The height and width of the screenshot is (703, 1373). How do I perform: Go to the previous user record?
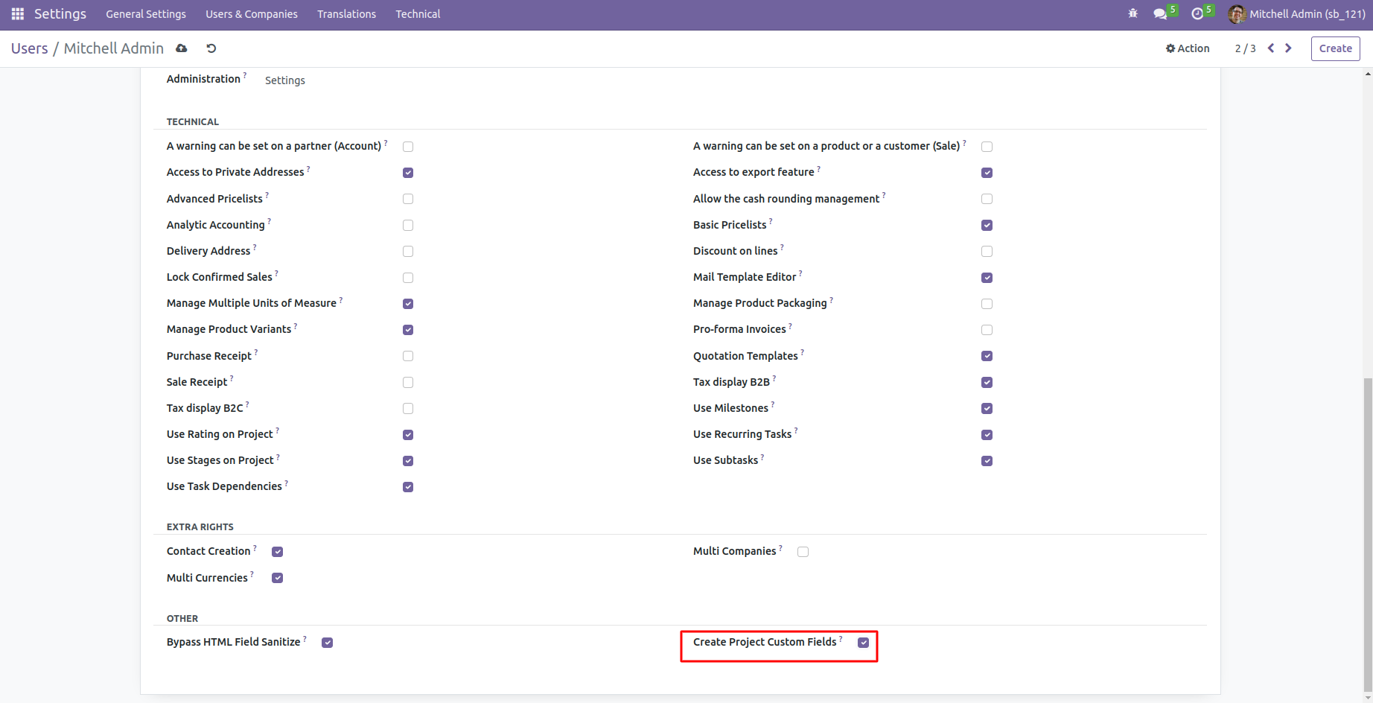tap(1271, 48)
